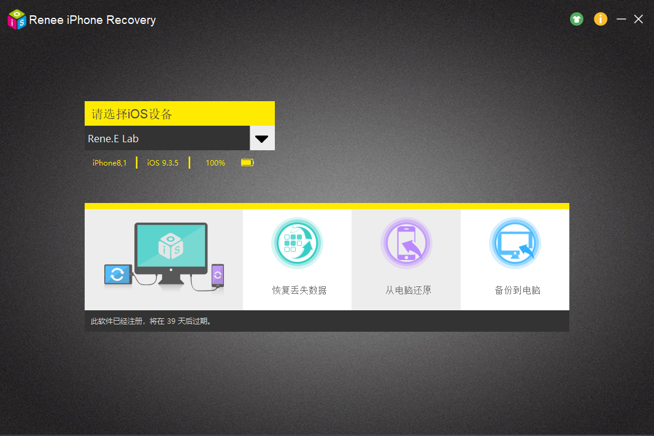
Task: Click the iOS 9.3.5 version text
Action: (163, 163)
